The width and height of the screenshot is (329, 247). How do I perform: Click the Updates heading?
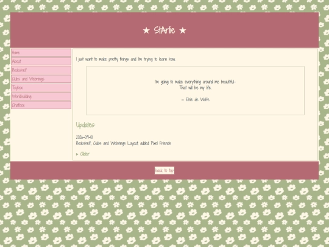click(85, 125)
